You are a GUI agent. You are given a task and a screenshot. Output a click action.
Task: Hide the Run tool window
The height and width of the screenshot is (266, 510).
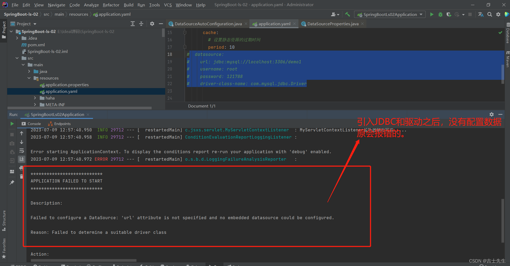(x=500, y=114)
